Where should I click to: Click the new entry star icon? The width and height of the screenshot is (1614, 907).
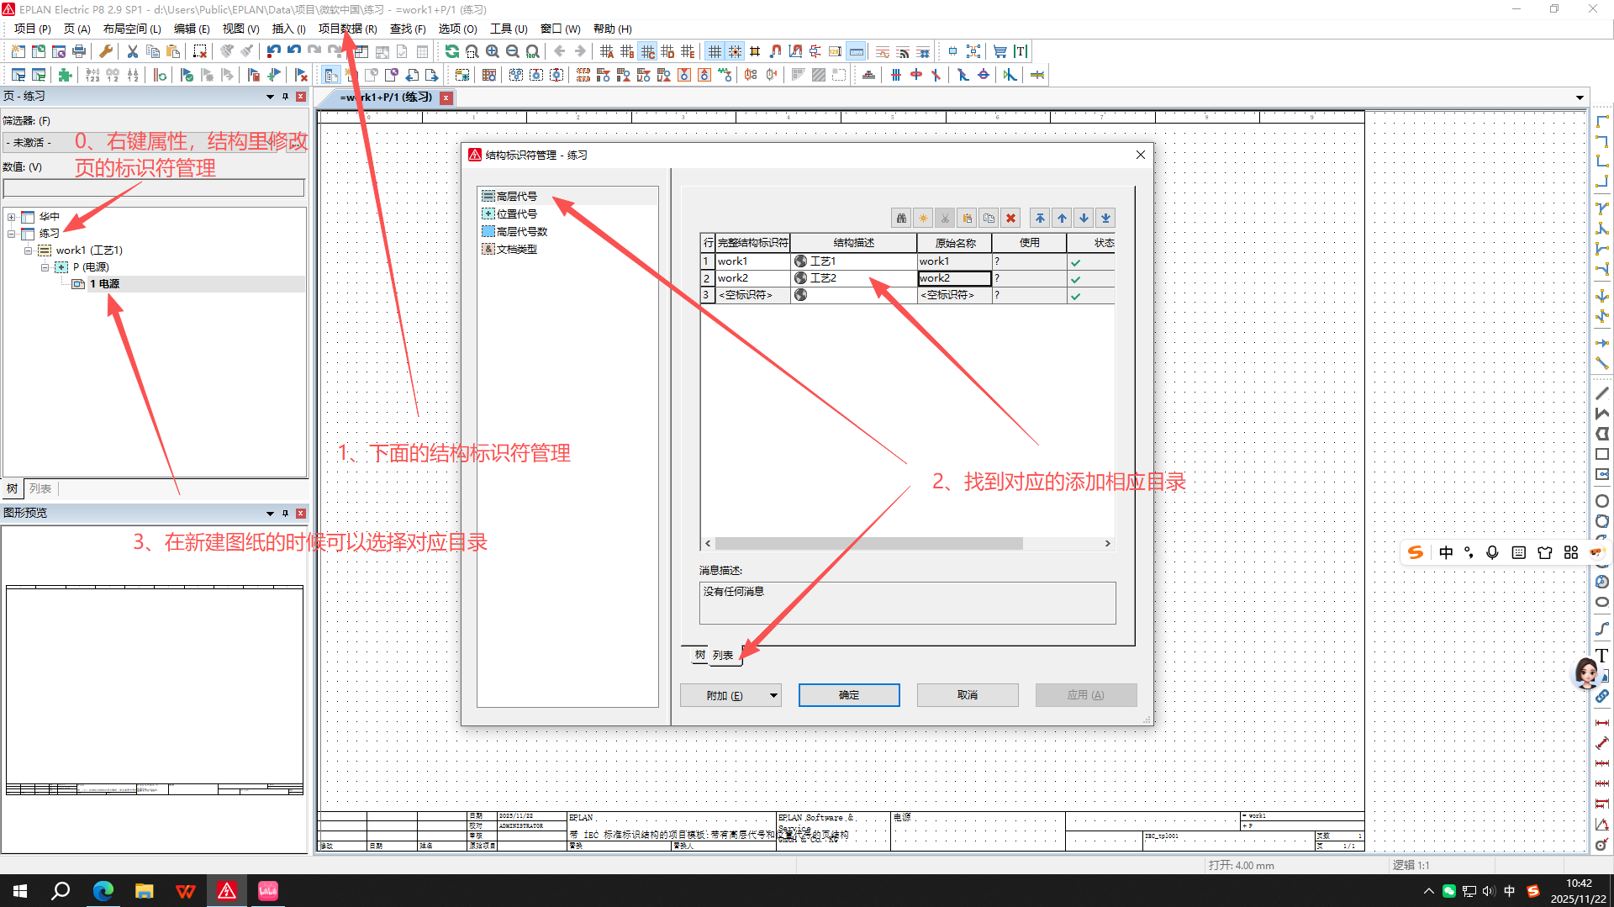point(923,219)
